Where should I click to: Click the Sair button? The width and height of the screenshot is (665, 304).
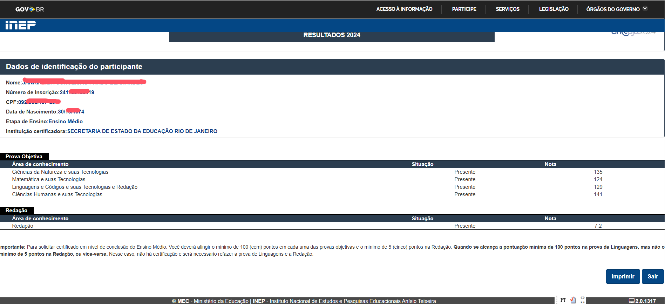653,276
